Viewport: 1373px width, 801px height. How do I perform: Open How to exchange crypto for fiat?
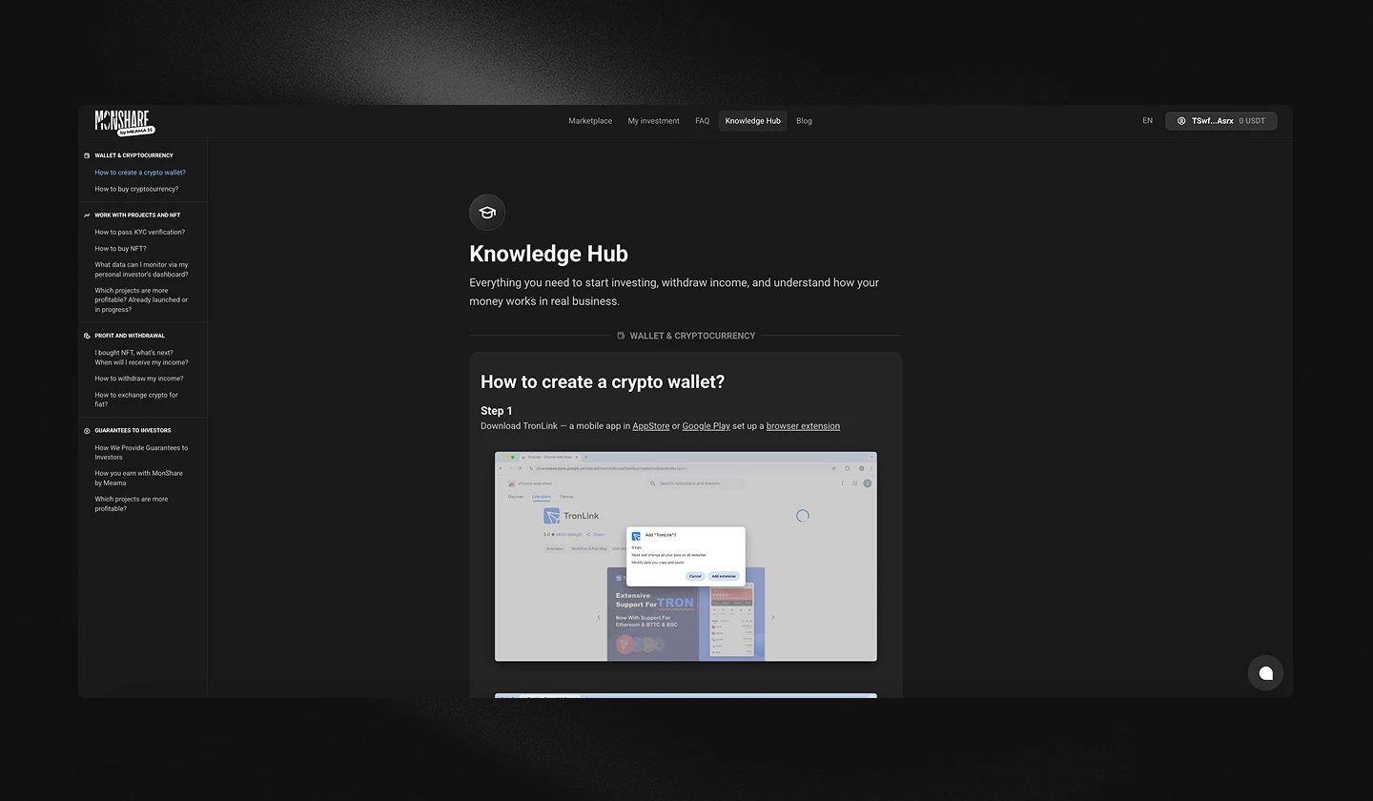coord(136,400)
